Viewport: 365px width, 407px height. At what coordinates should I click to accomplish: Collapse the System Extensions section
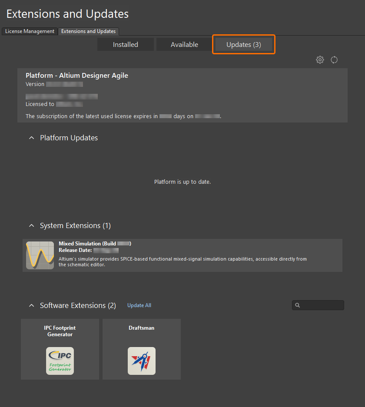pyautogui.click(x=31, y=225)
